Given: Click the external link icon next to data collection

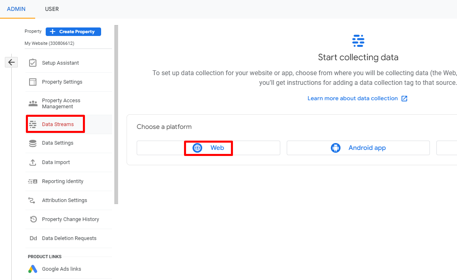Looking at the screenshot, I should 405,98.
